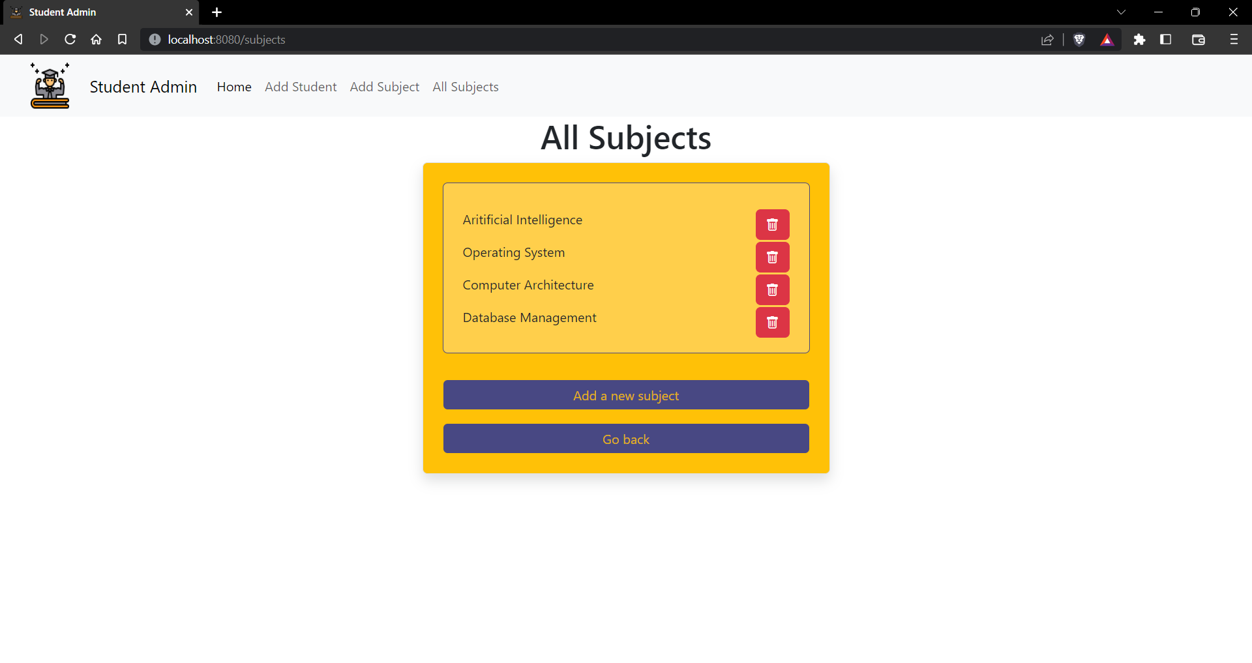Go forward in browser history
1252x663 pixels.
click(x=44, y=40)
